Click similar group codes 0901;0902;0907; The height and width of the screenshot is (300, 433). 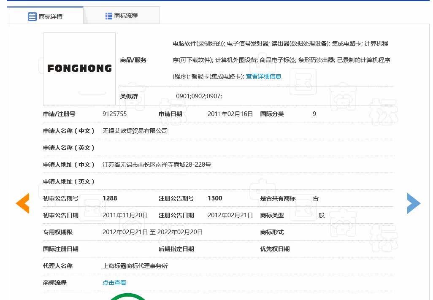(199, 96)
